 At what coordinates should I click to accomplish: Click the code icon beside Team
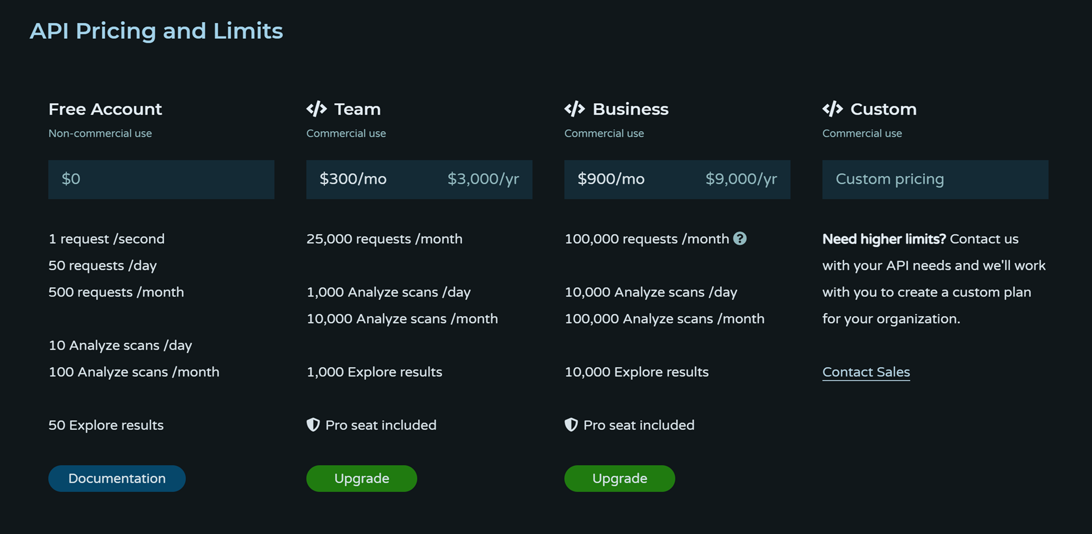pos(317,109)
